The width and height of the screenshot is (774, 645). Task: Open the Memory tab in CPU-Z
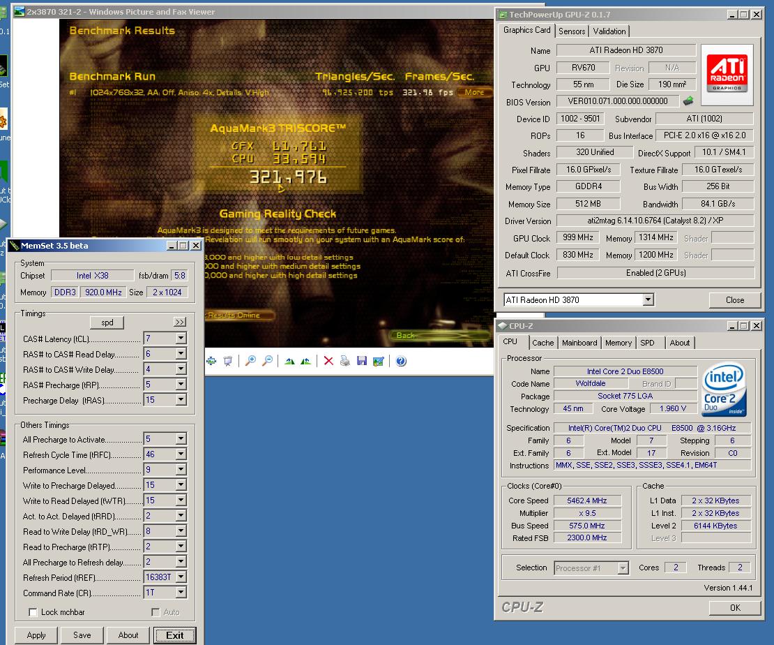618,343
